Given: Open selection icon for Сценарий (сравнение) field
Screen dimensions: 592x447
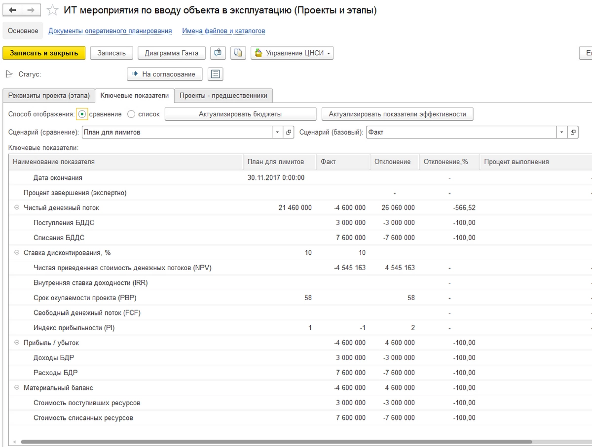Looking at the screenshot, I should 289,132.
